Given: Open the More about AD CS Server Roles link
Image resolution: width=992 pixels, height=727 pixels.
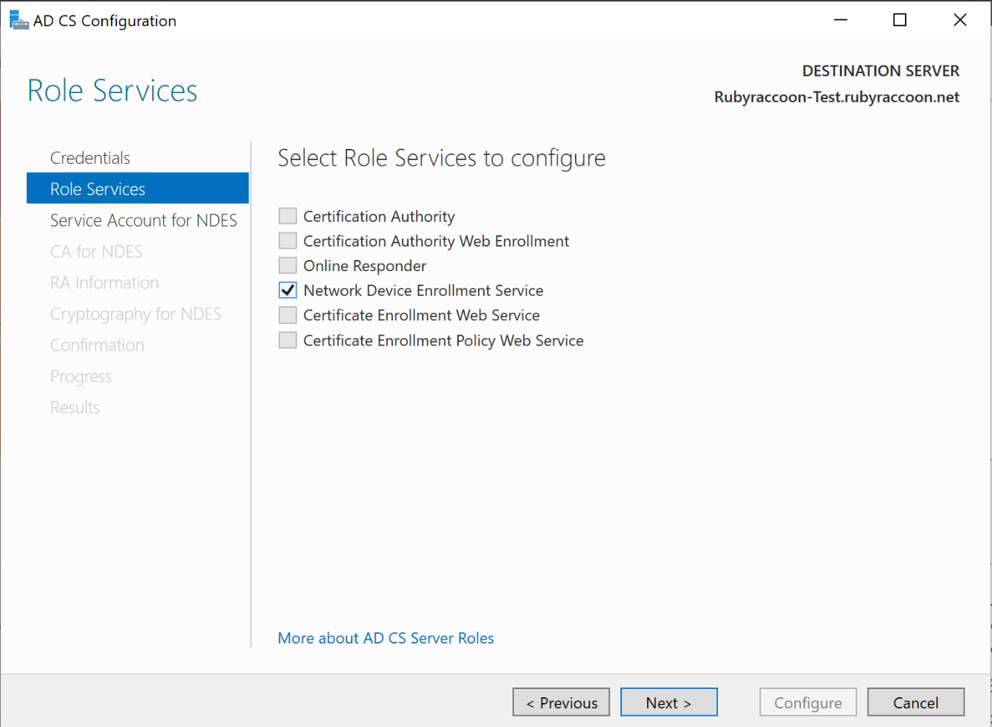Looking at the screenshot, I should [x=385, y=638].
